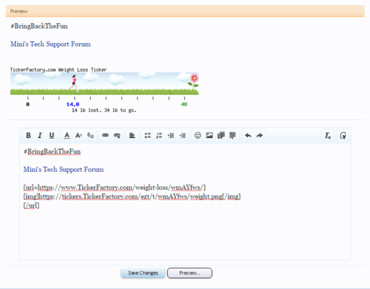370x289 pixels.
Task: Remove formatting with the Tx icon
Action: click(328, 136)
